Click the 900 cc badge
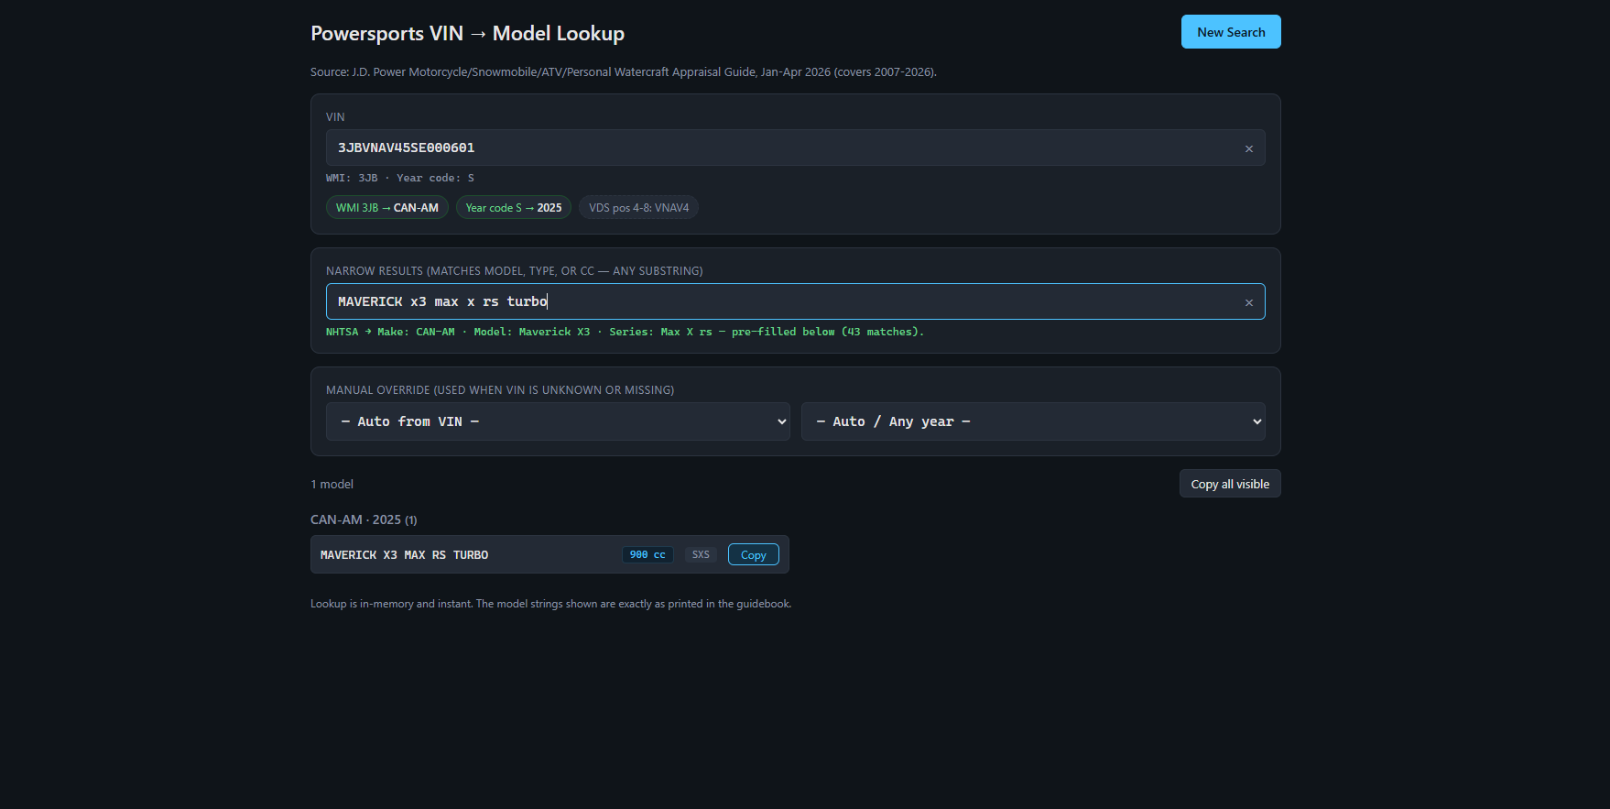Image resolution: width=1610 pixels, height=809 pixels. coord(647,554)
